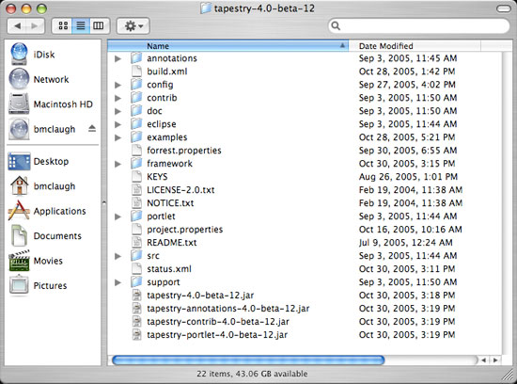
Task: Sort by the Date Modified column
Action: pos(415,46)
